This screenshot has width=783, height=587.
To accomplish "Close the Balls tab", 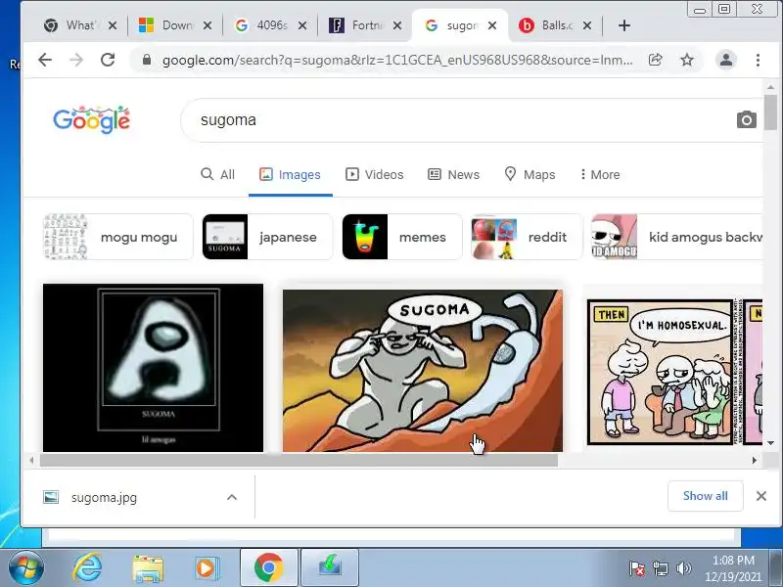I will click(x=587, y=25).
